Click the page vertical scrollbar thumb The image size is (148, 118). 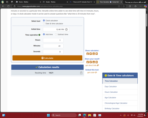(x=147, y=20)
